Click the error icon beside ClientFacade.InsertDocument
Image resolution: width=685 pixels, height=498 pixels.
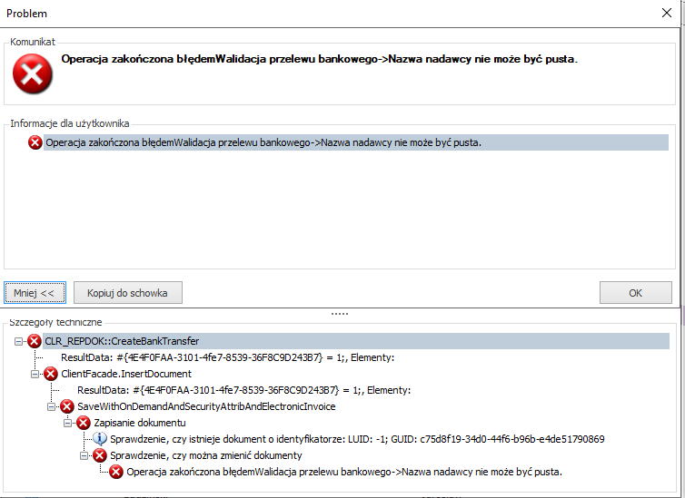pos(51,374)
